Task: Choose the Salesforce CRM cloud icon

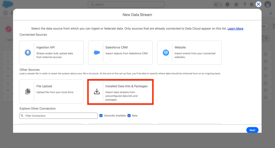Action: (x=97, y=53)
